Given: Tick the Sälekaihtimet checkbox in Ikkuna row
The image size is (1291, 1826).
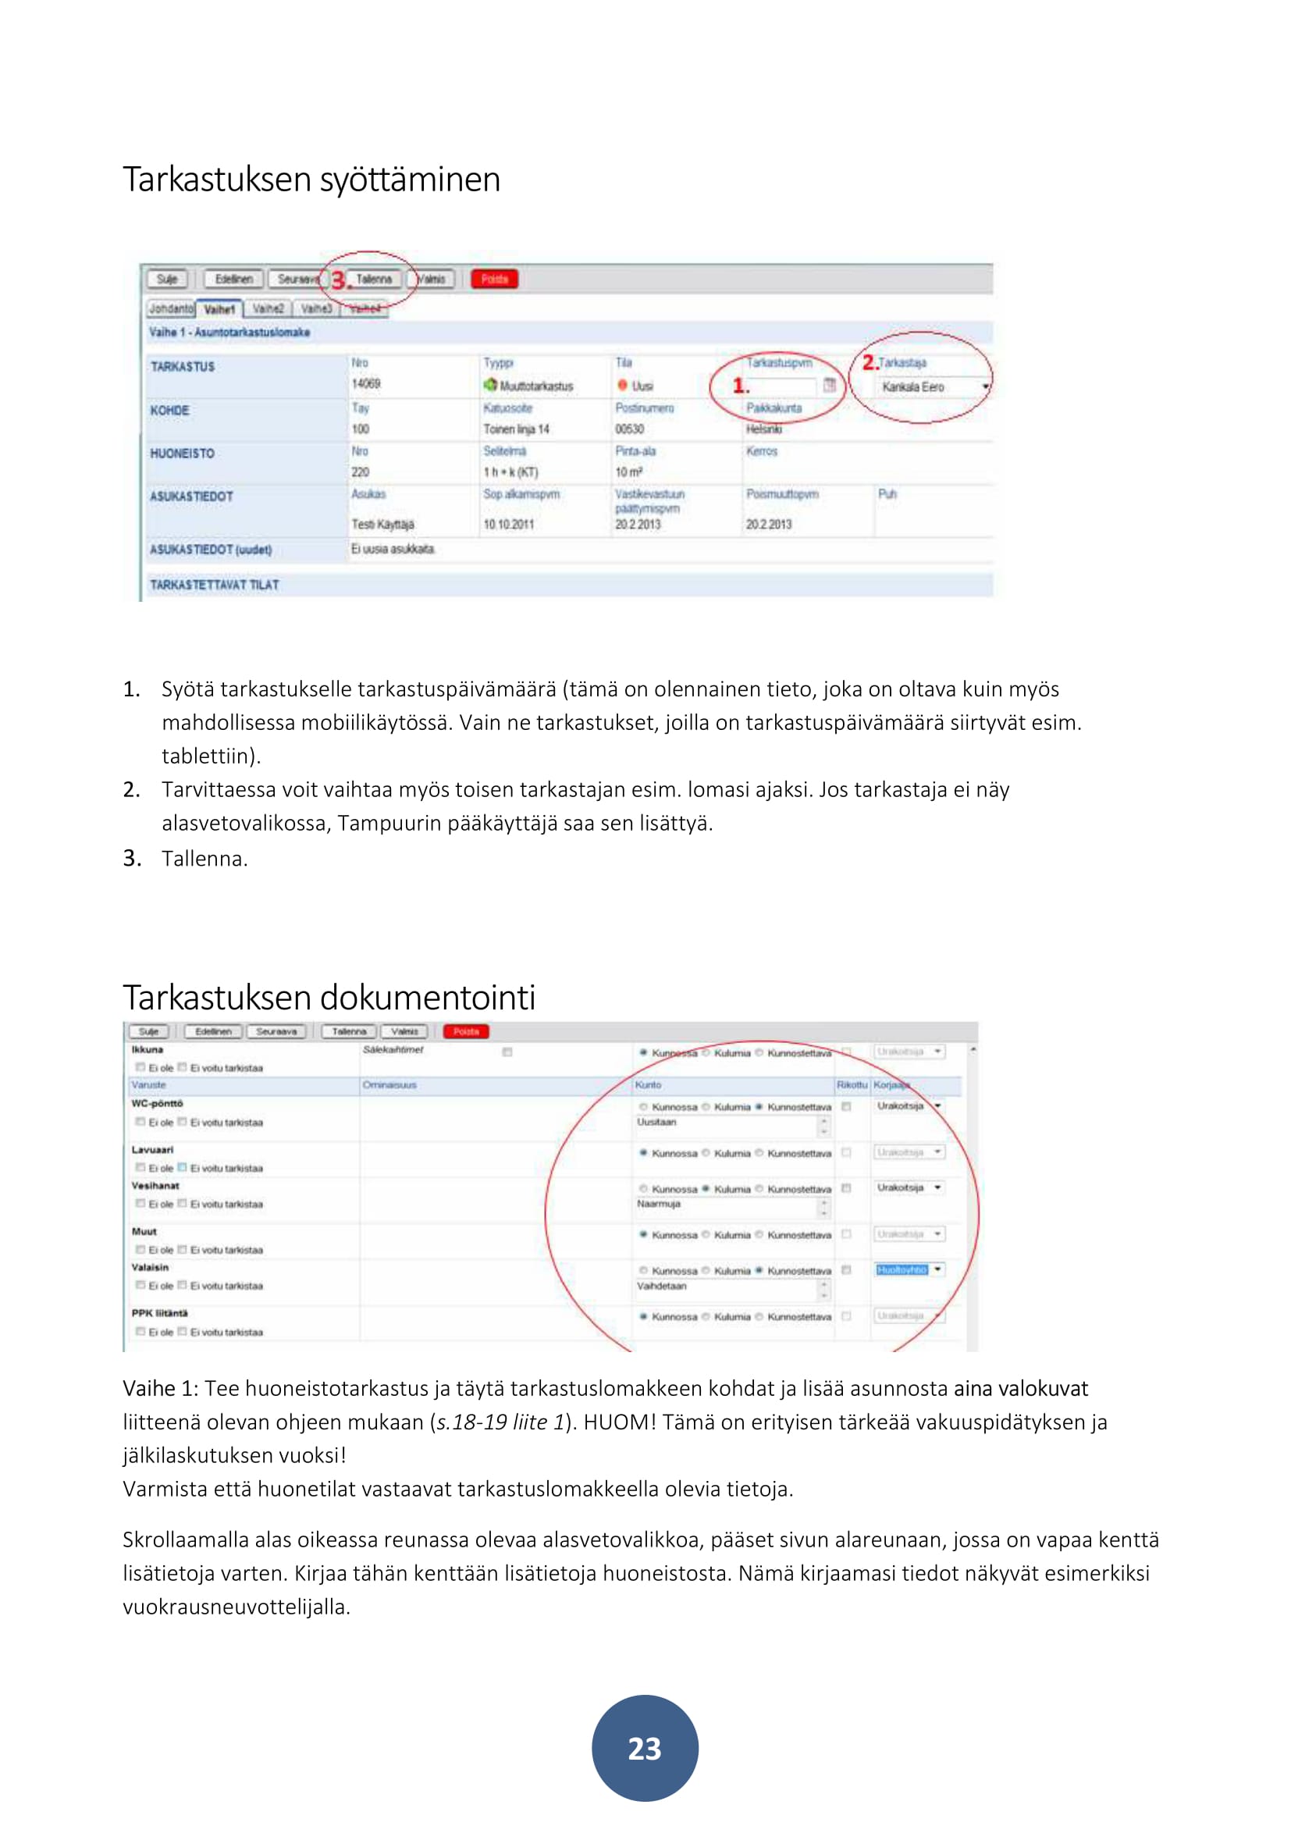Looking at the screenshot, I should 507,1052.
